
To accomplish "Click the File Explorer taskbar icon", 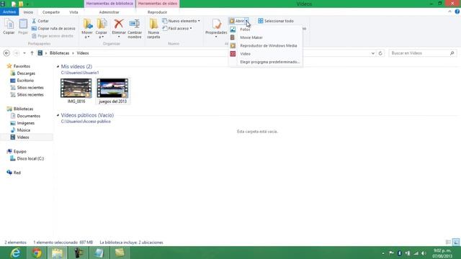I will pyautogui.click(x=58, y=253).
